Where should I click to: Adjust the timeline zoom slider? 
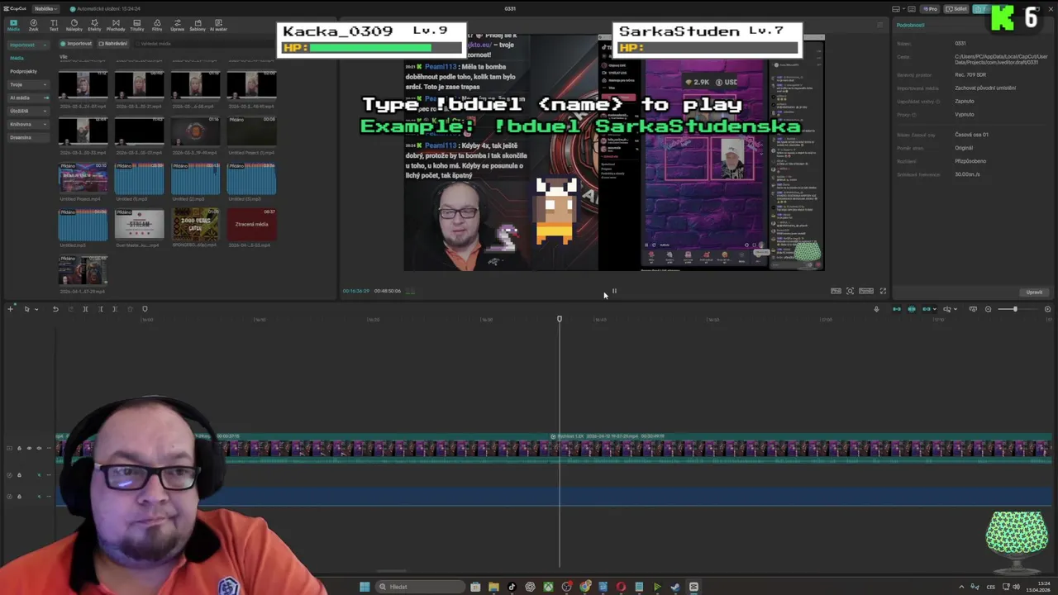tap(1015, 309)
